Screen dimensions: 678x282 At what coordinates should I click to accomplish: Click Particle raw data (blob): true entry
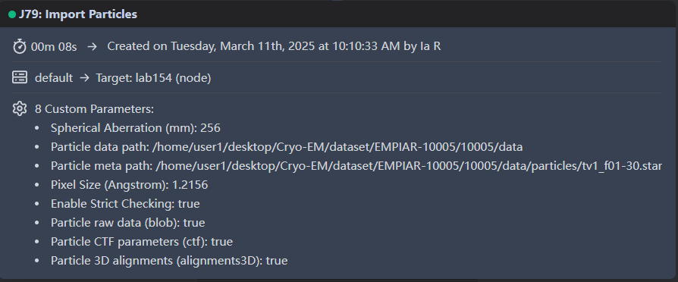127,223
